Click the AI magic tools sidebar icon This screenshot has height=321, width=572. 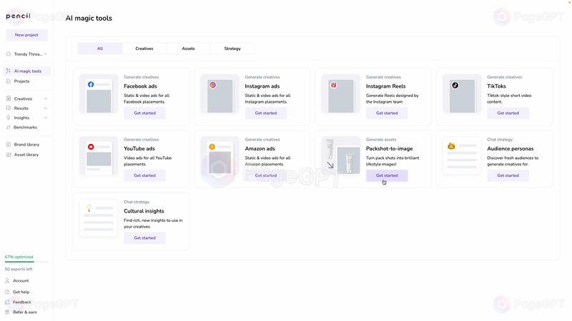coord(8,71)
